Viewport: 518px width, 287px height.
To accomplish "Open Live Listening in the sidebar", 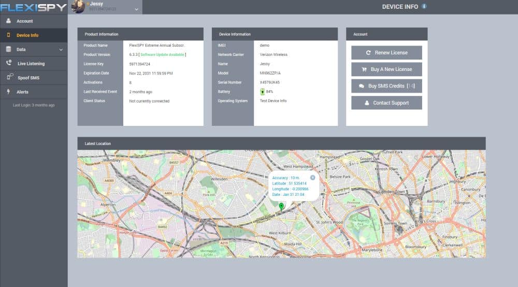I will pyautogui.click(x=34, y=64).
